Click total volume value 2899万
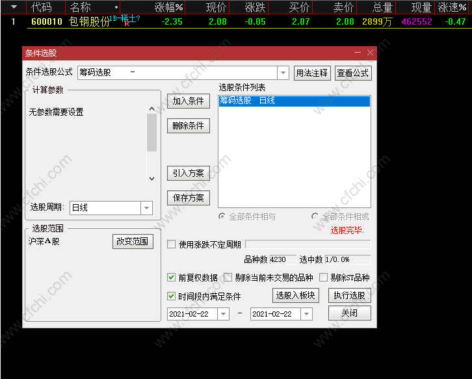Screen dimensions: 472x379 point(377,21)
